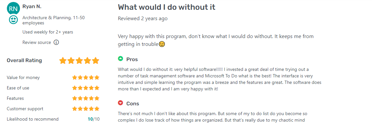The height and width of the screenshot is (132, 372).
Task: Click the Customer support stars
Action: point(86,109)
